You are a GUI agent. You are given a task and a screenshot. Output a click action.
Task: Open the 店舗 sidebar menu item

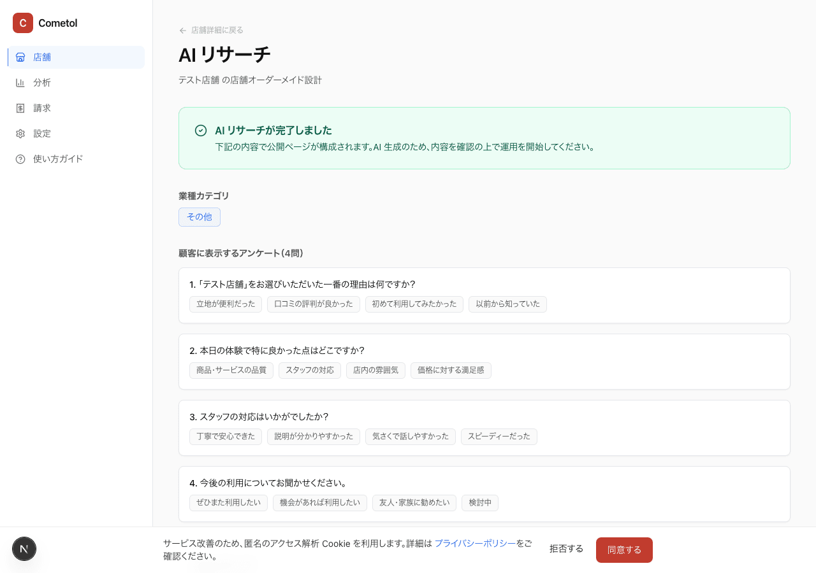pyautogui.click(x=76, y=57)
